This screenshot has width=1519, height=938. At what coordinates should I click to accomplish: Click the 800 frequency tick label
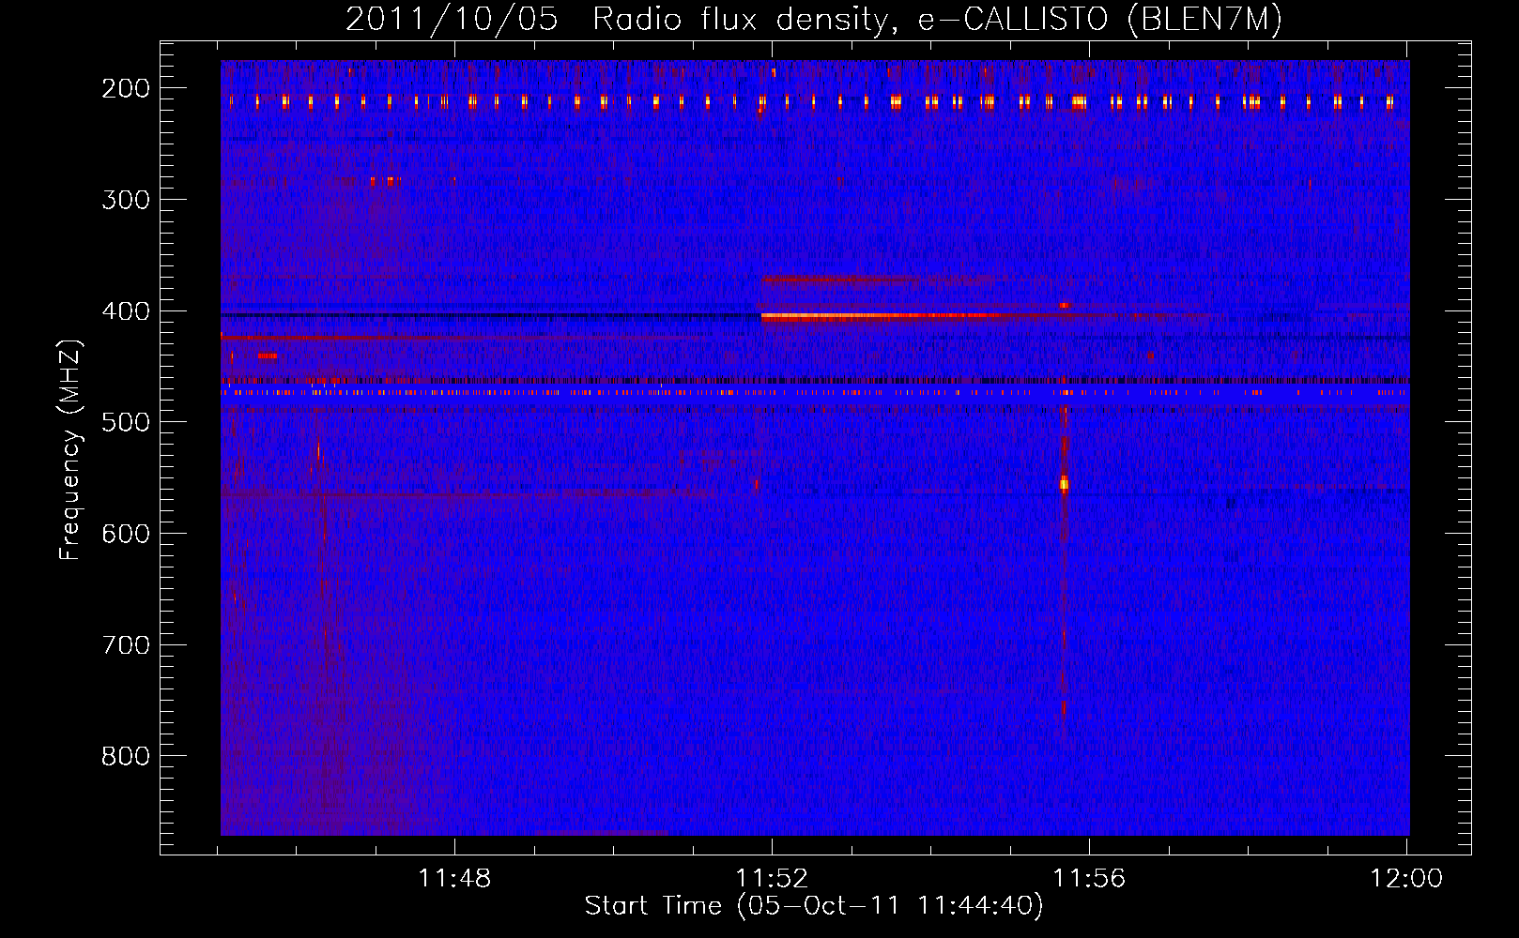[x=126, y=756]
